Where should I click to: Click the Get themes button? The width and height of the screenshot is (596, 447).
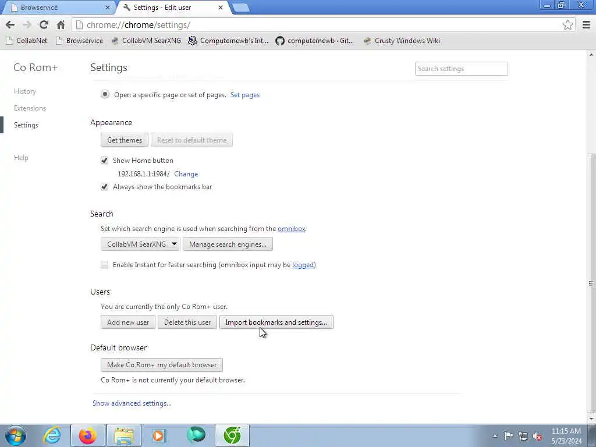coord(125,140)
